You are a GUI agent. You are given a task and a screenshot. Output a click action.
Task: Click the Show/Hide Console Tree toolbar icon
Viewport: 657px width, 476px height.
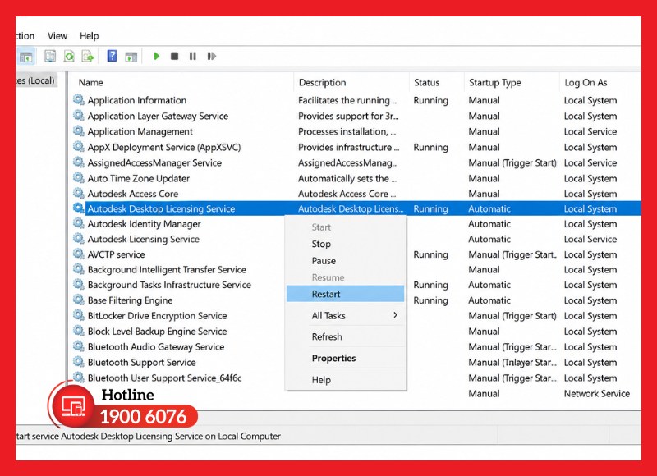(26, 57)
